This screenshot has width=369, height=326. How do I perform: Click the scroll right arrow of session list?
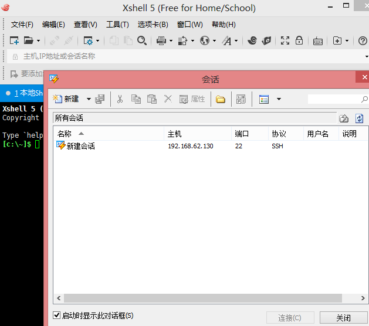pos(363,298)
